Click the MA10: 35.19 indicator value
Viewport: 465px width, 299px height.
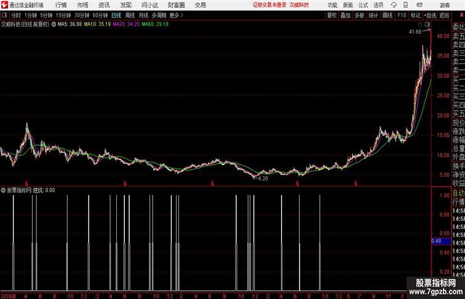(x=97, y=25)
